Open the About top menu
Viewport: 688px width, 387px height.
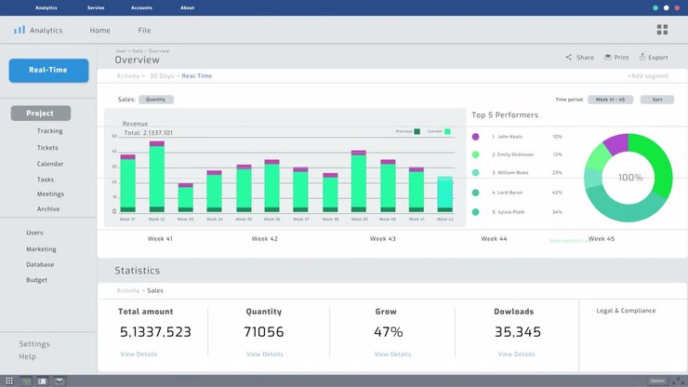[x=188, y=7]
